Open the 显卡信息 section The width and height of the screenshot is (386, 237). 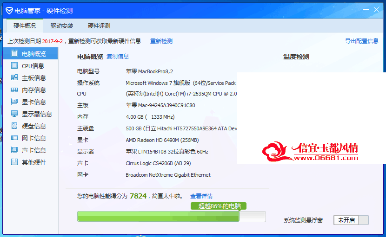pyautogui.click(x=30, y=102)
